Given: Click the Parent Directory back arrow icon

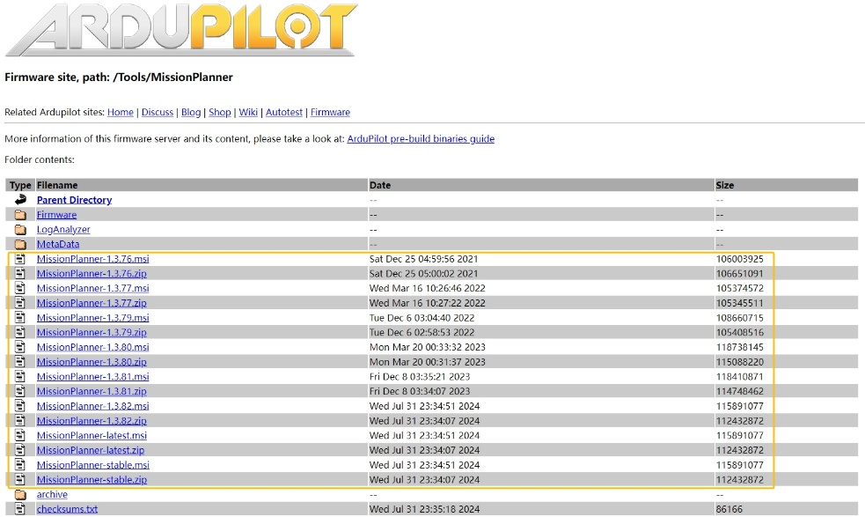Looking at the screenshot, I should coord(20,199).
